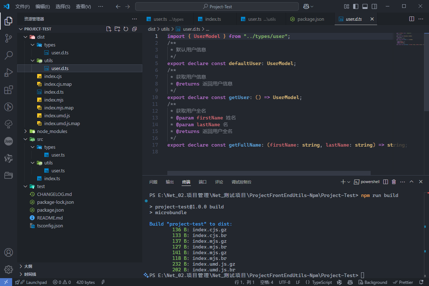Switch to the package.json tab
The width and height of the screenshot is (429, 286).
tap(310, 19)
